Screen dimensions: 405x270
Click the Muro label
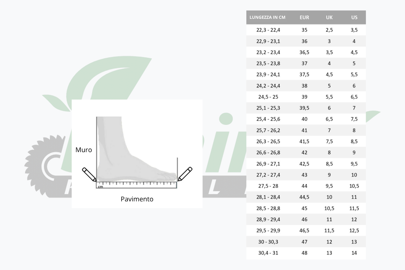coord(84,150)
